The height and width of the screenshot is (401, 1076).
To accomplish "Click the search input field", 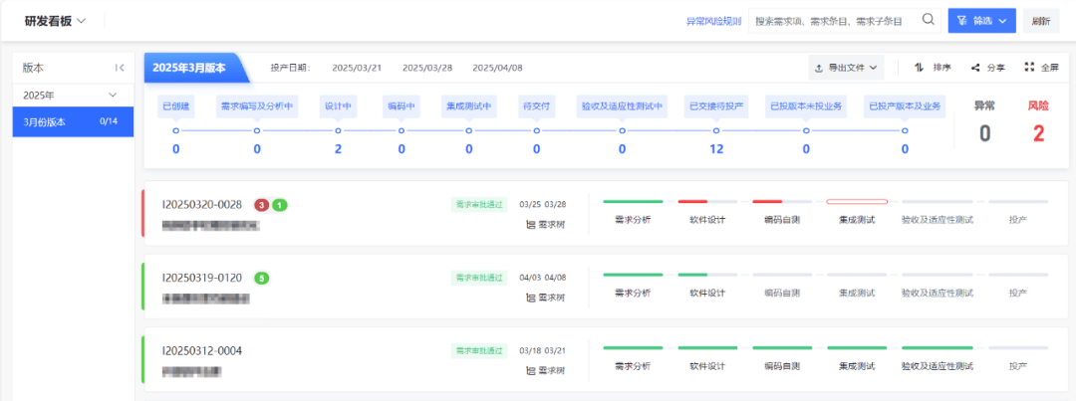I will (834, 21).
